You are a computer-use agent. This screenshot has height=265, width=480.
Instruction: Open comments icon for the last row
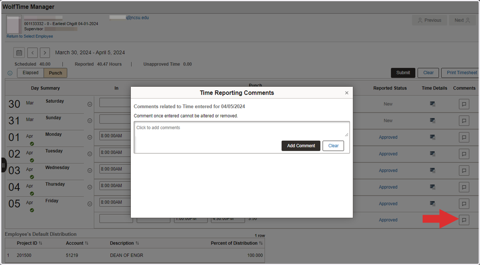click(x=464, y=219)
